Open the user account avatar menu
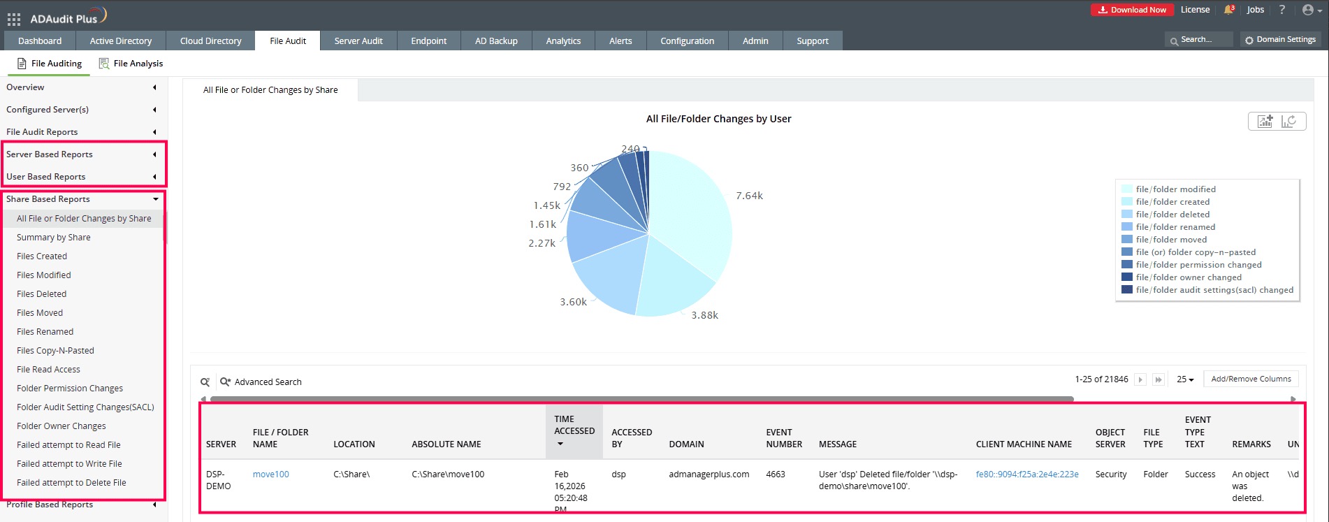The image size is (1329, 522). coord(1312,10)
